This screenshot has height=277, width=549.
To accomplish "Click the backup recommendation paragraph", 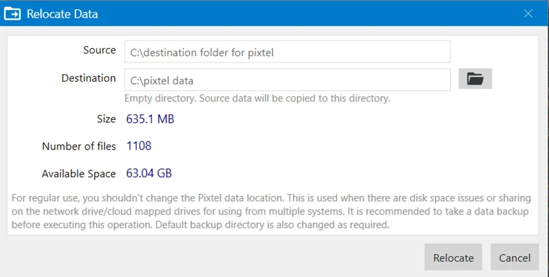I will (x=271, y=211).
